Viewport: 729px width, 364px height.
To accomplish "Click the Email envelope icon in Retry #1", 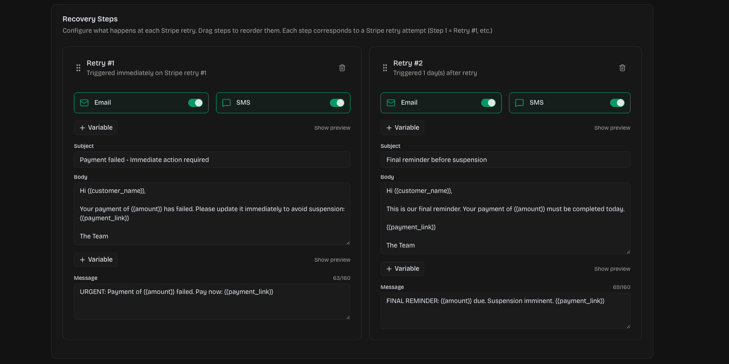I will 84,103.
